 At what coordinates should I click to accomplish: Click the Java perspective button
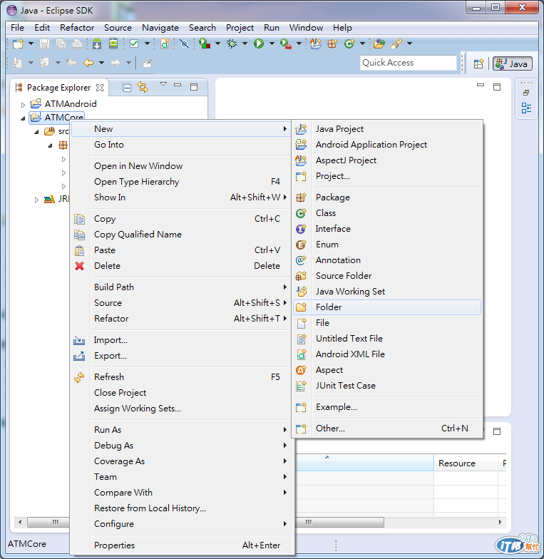pos(512,64)
